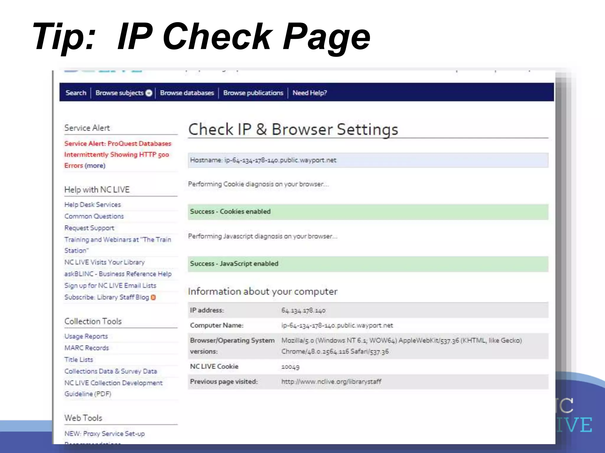The width and height of the screenshot is (605, 453).
Task: Click the 'Information about your computer' heading
Action: coord(263,291)
